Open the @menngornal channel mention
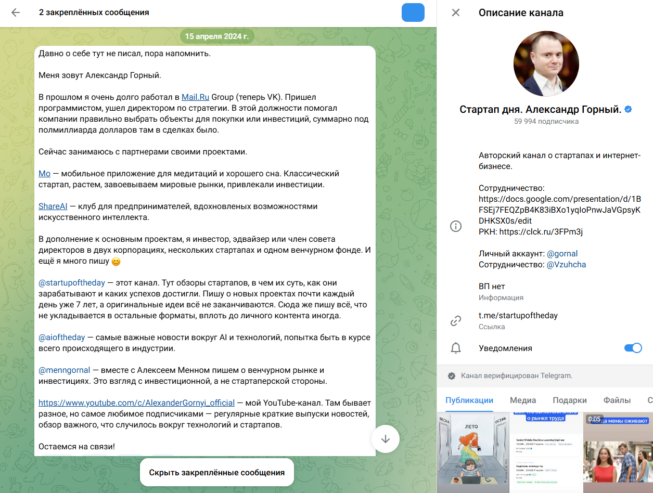Screen dimensions: 653x493 (x=65, y=370)
